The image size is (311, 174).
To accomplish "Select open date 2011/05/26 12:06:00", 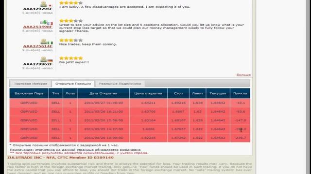I will pos(104,120).
